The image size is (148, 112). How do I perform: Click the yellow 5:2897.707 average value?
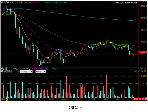click(x=22, y=3)
